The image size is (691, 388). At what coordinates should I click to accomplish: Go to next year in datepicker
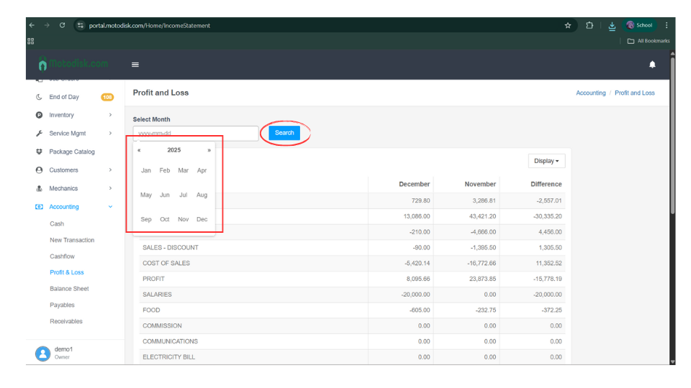click(x=209, y=150)
